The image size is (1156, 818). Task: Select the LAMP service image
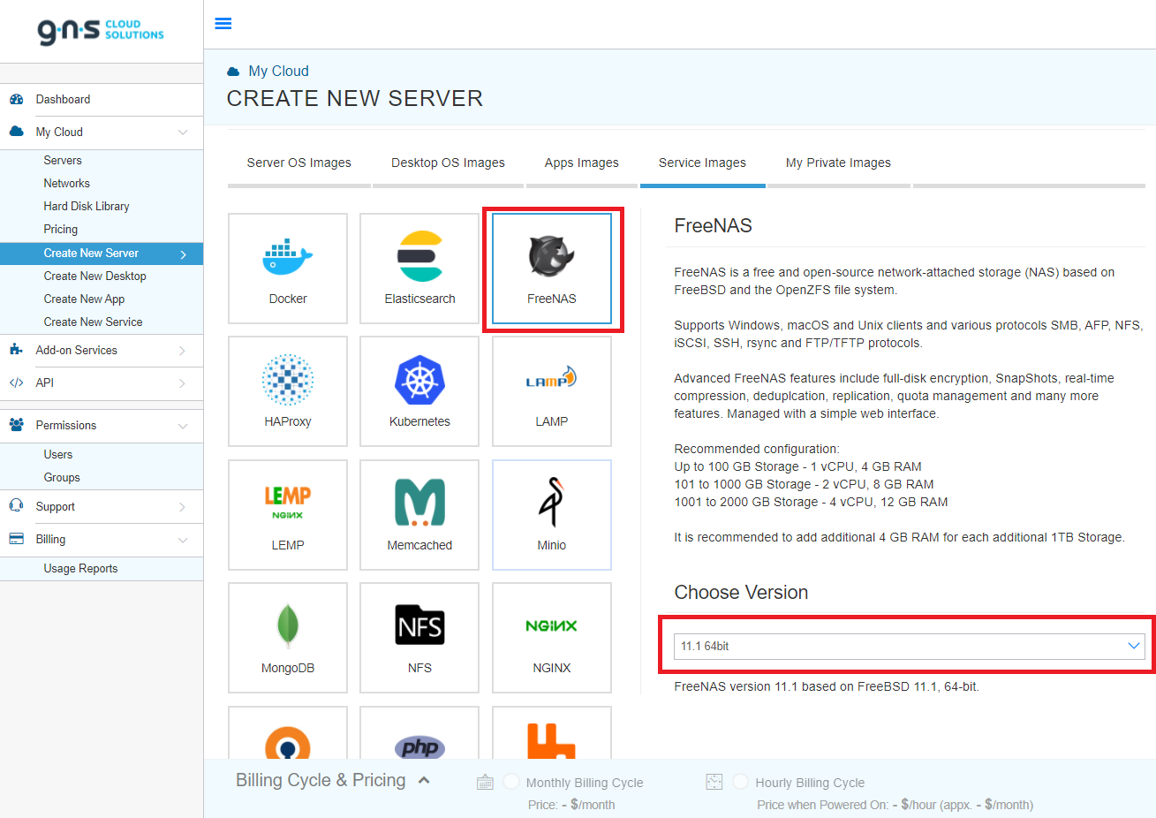point(552,391)
